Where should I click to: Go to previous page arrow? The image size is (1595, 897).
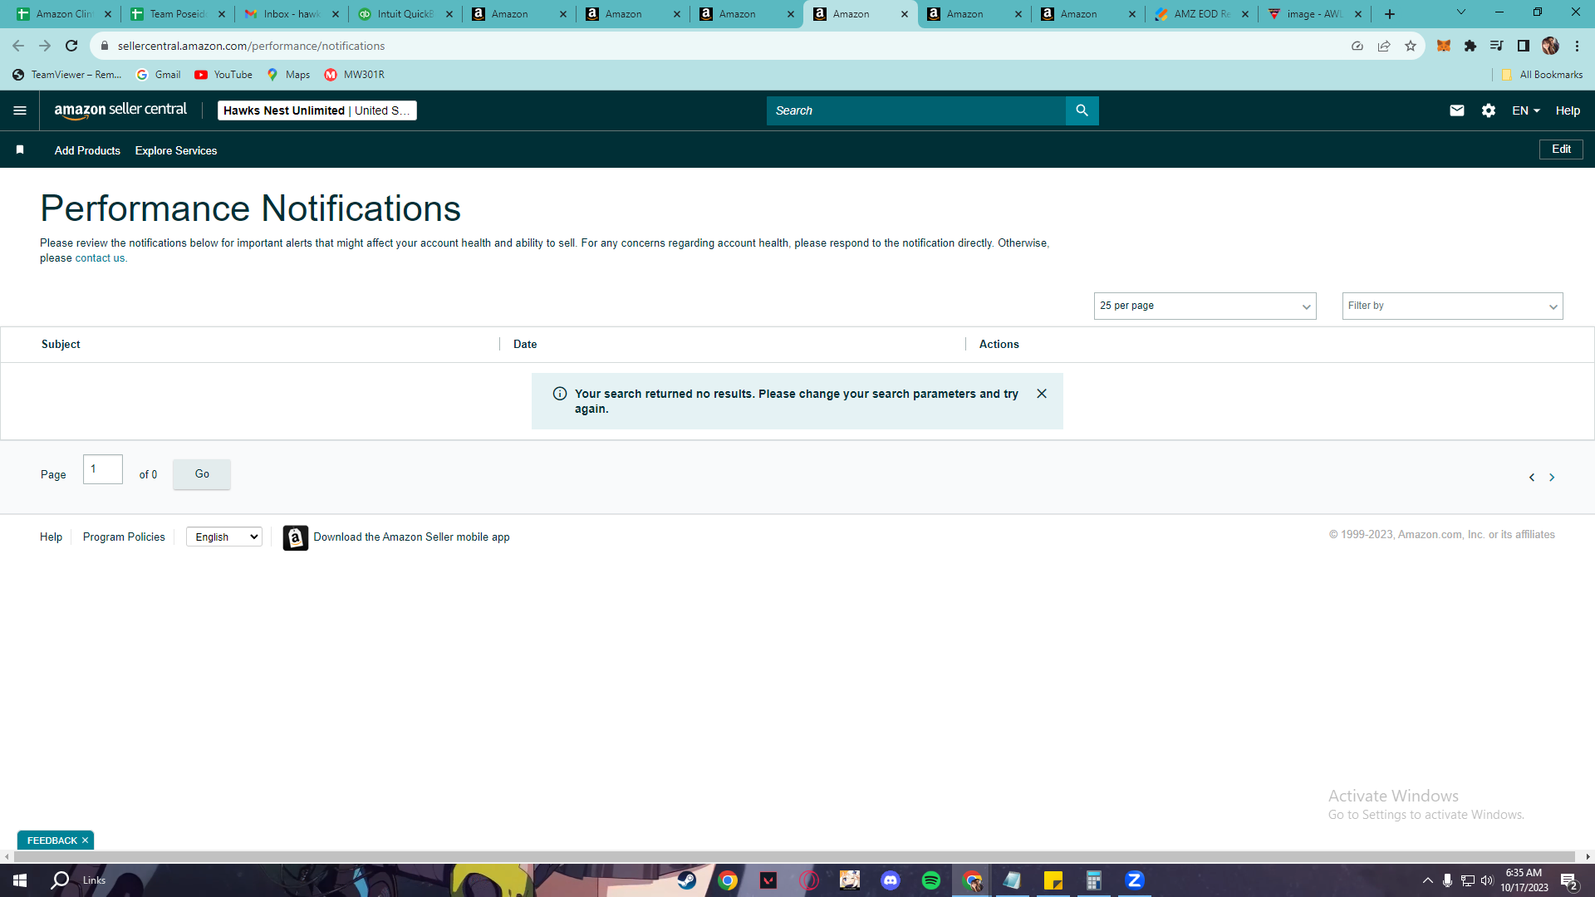1532,478
